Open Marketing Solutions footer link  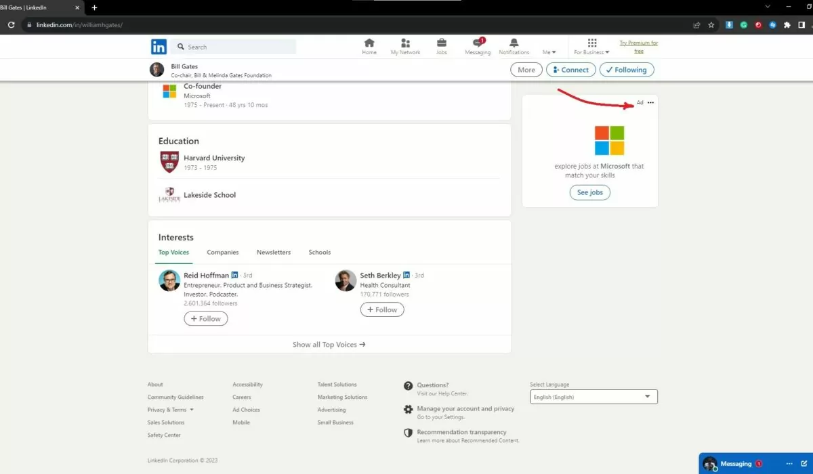[x=342, y=397]
